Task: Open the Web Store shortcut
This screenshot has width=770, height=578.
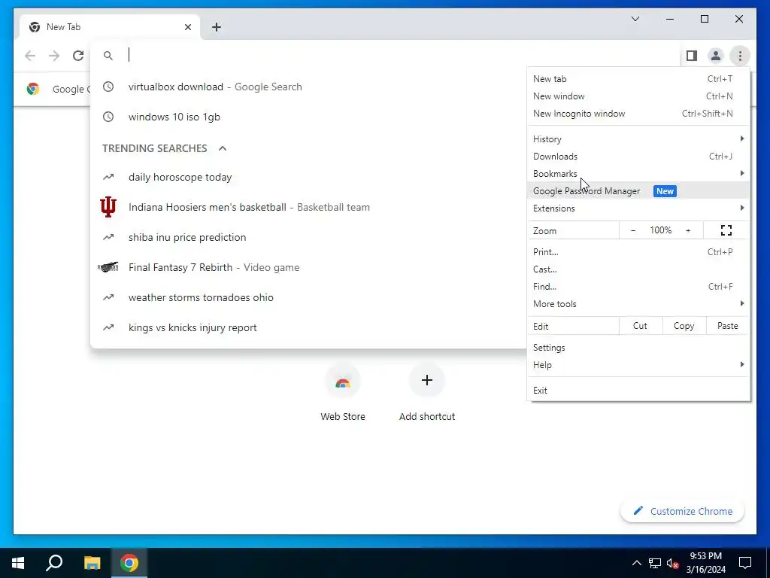Action: pyautogui.click(x=343, y=393)
